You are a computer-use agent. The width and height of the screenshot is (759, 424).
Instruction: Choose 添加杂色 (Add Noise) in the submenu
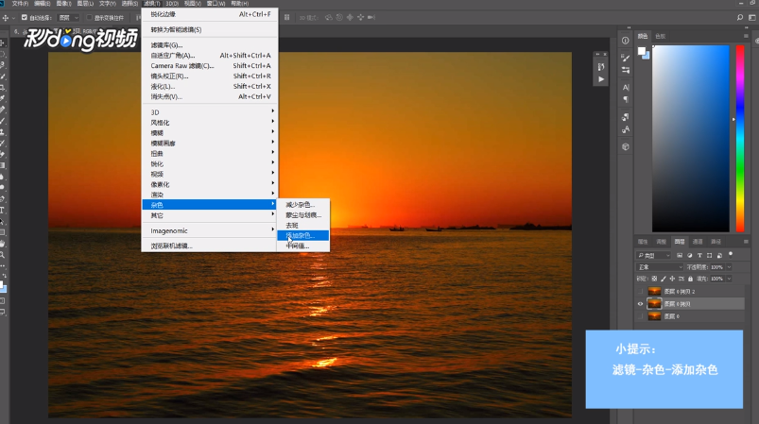point(303,235)
